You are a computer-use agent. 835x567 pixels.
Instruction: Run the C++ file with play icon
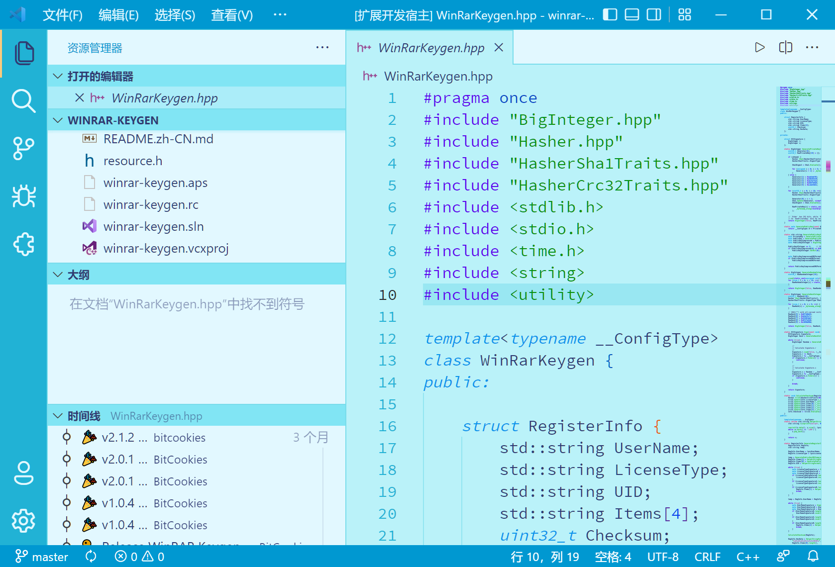tap(759, 47)
